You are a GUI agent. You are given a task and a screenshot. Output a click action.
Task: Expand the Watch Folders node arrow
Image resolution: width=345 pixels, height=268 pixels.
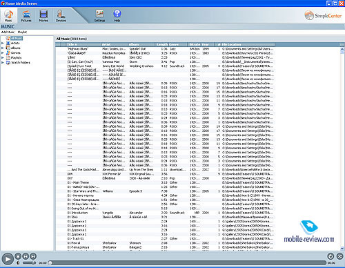(3, 62)
